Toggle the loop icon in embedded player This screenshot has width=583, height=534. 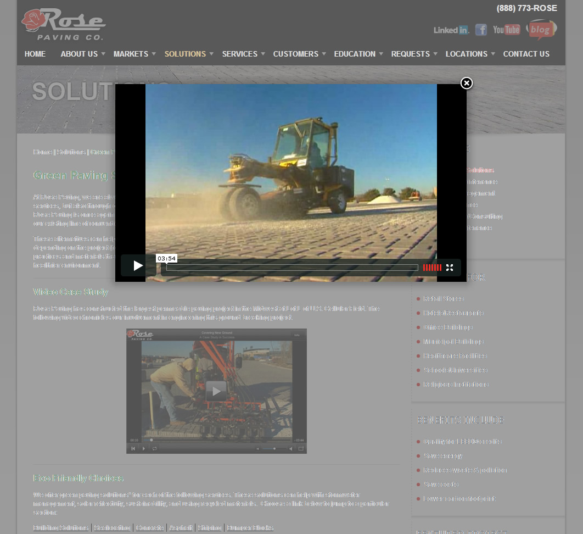[x=154, y=448]
